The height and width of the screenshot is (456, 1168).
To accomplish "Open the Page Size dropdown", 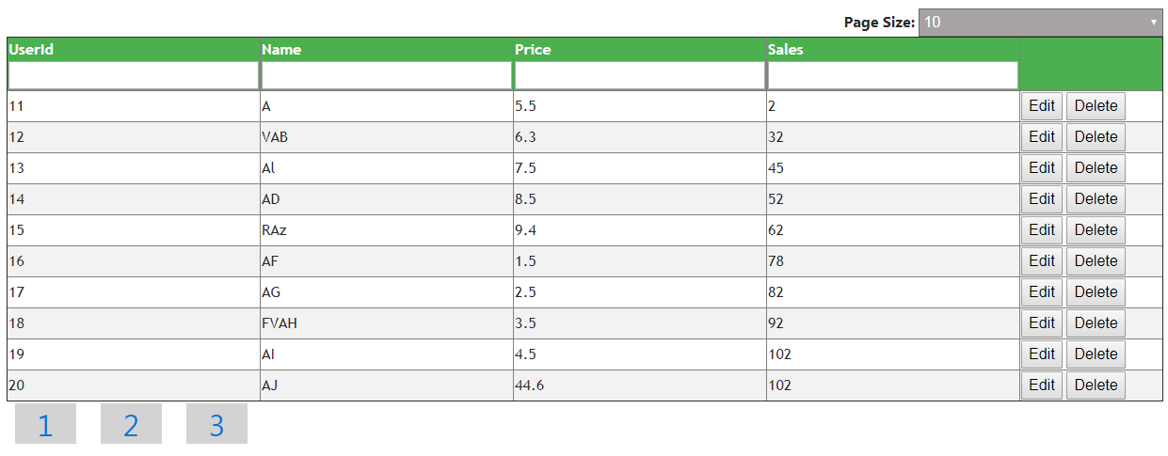I will [x=1041, y=23].
